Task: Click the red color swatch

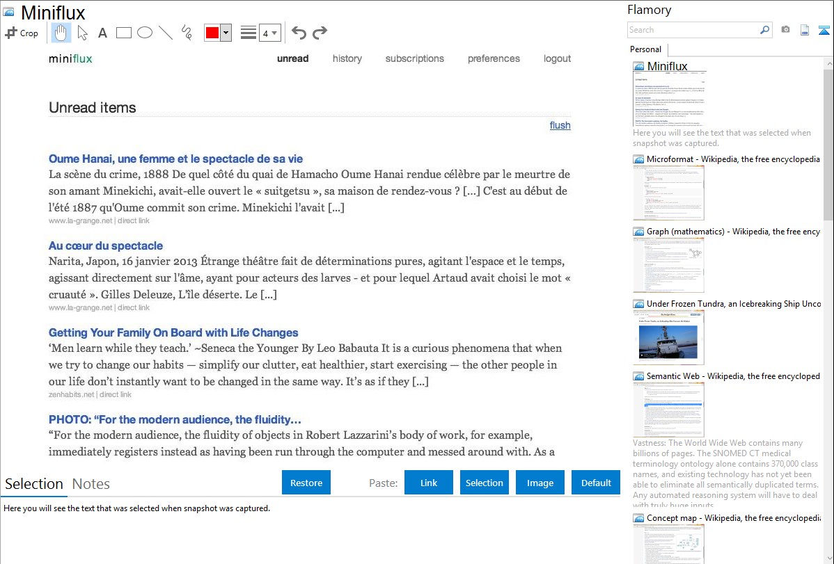Action: point(212,33)
